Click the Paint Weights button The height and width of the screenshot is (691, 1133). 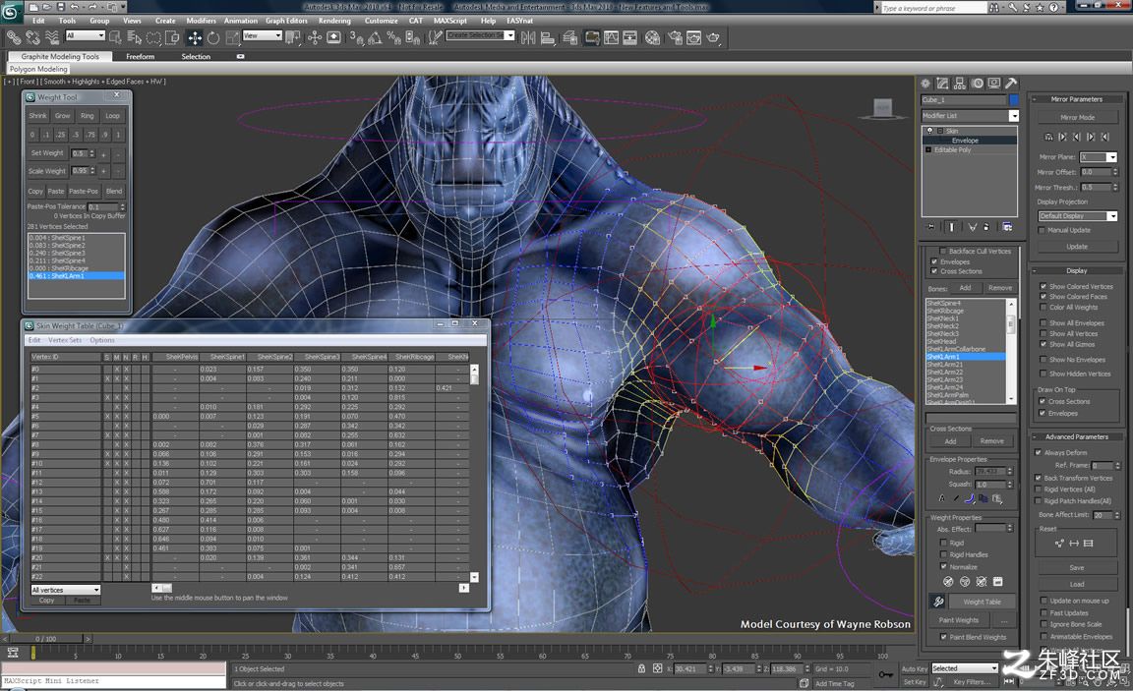click(958, 620)
